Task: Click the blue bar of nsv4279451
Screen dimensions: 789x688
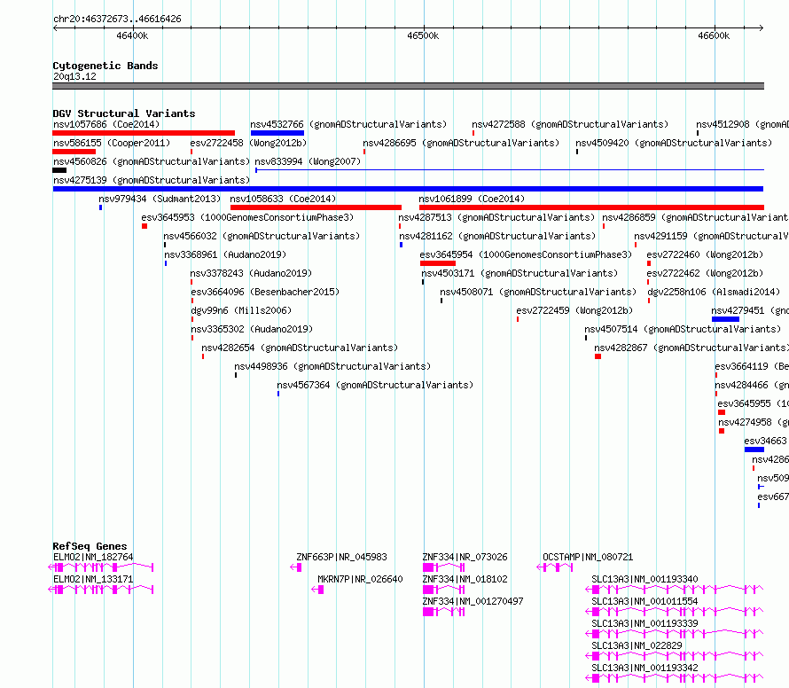Action: [x=725, y=319]
